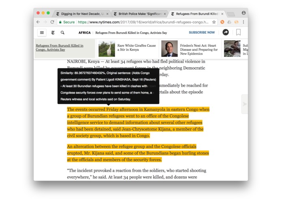Click paragraph starting 'The incident provoked'

tap(137, 174)
